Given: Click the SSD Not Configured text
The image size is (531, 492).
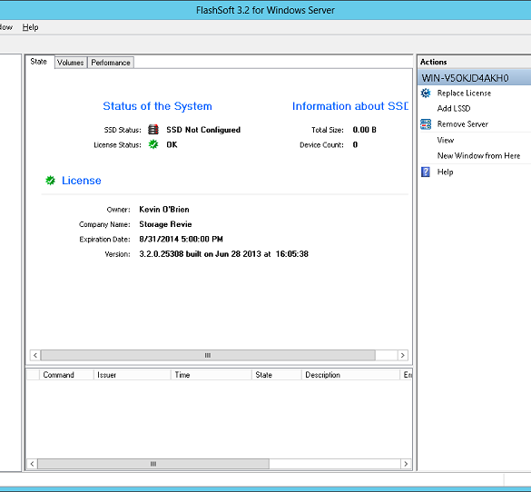Looking at the screenshot, I should [203, 130].
